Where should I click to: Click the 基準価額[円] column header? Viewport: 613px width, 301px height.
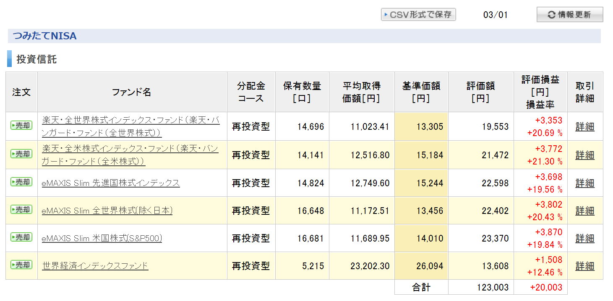[x=421, y=92]
